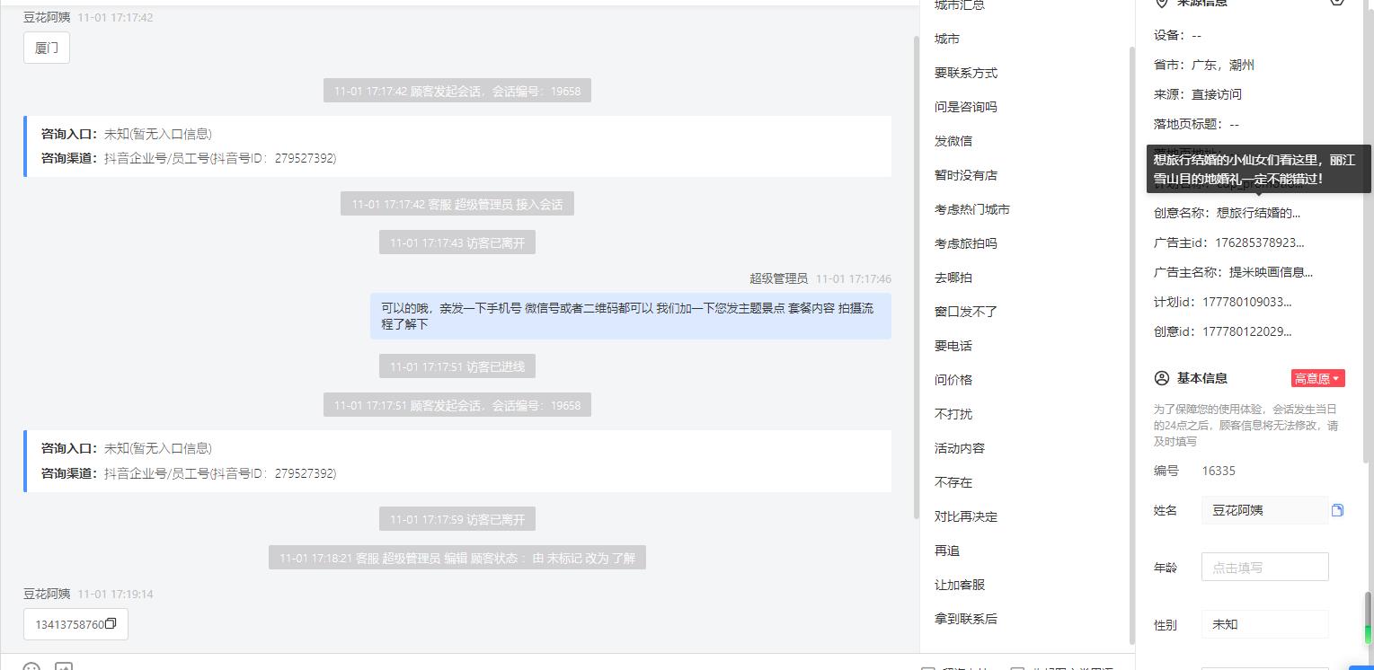Click the copy icon beside the 姓名 field

[1337, 510]
